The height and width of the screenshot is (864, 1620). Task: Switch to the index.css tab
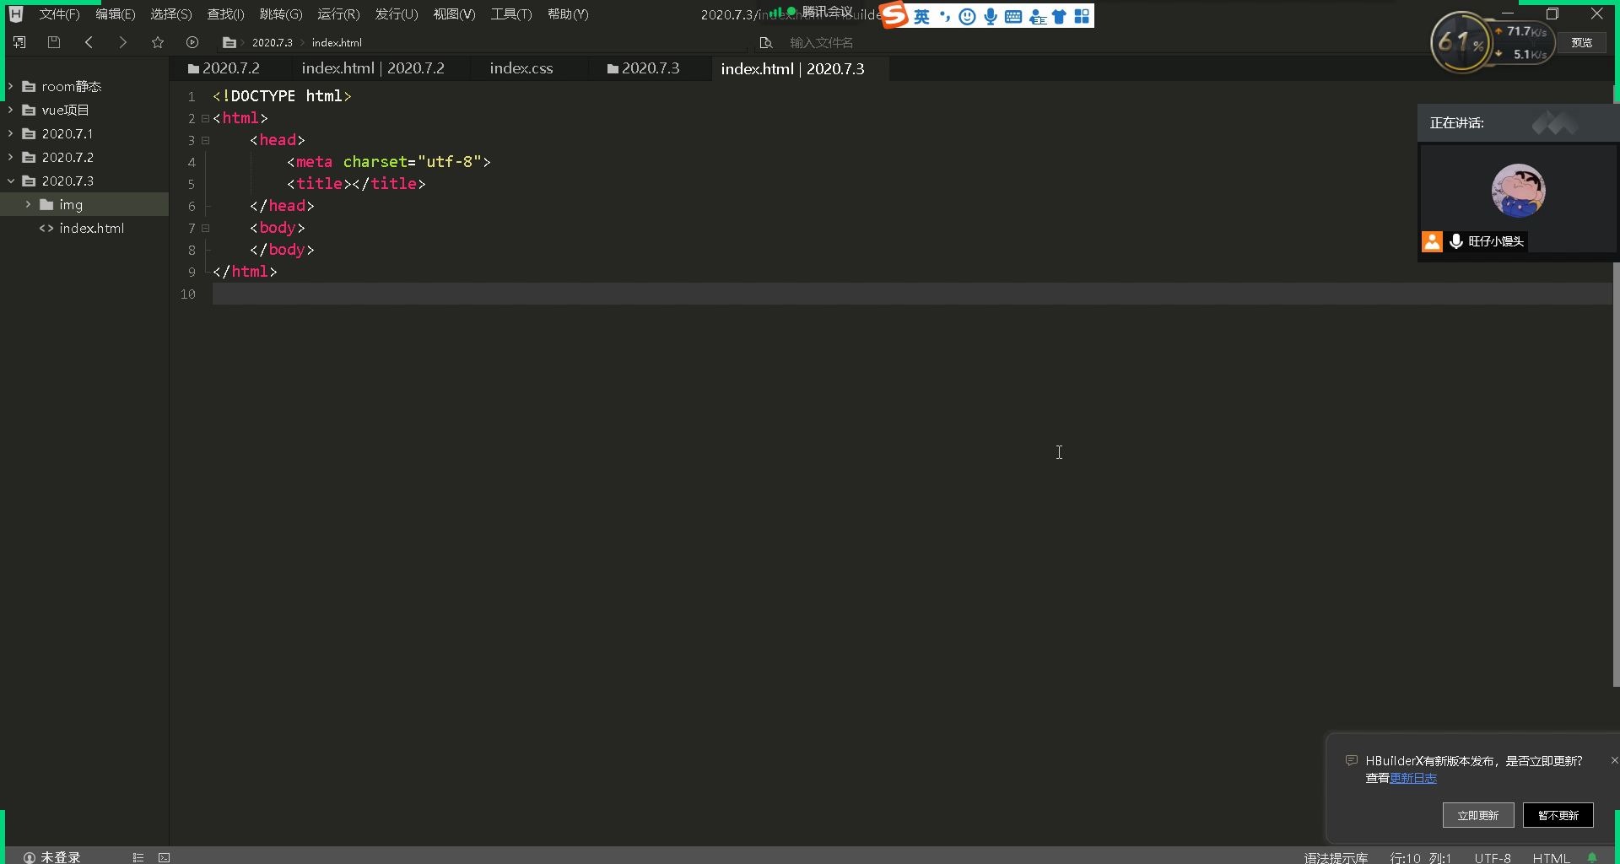click(x=521, y=68)
